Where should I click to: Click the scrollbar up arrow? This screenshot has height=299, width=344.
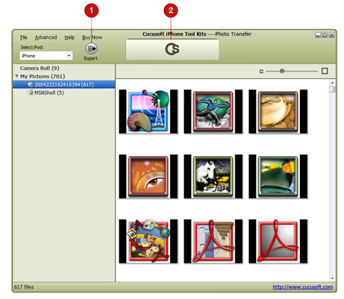(x=332, y=82)
